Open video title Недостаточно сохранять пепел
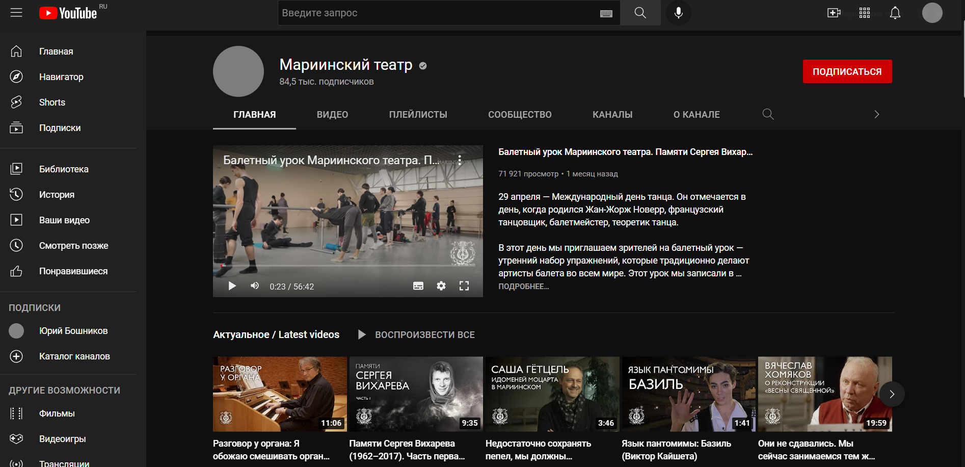The image size is (965, 467). (x=539, y=450)
